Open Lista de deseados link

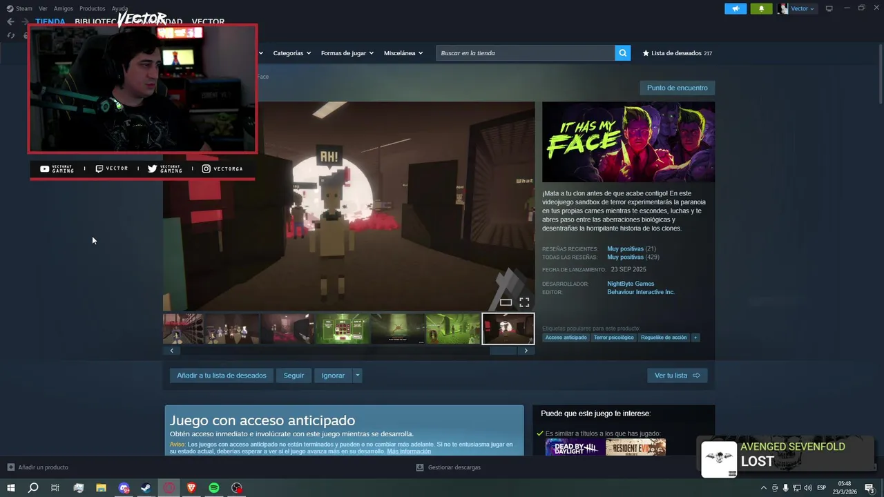(677, 53)
